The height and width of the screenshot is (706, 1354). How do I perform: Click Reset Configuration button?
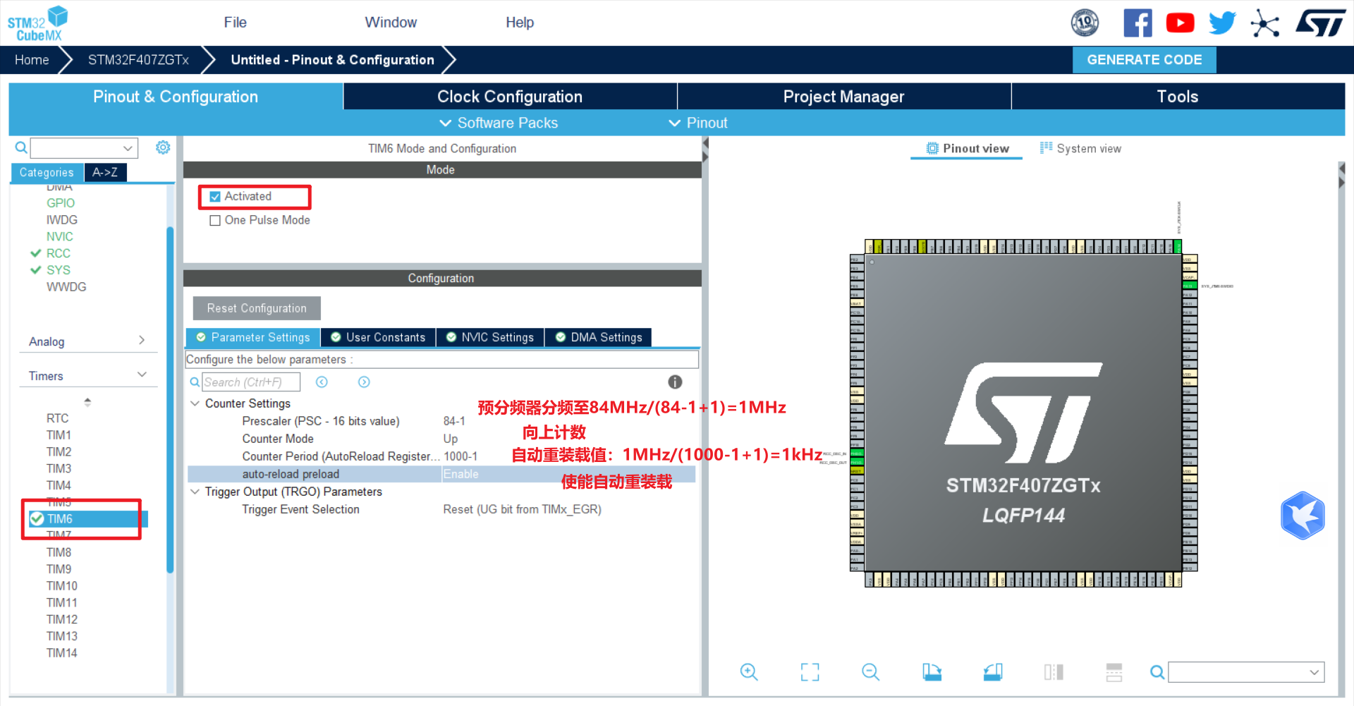pyautogui.click(x=257, y=308)
